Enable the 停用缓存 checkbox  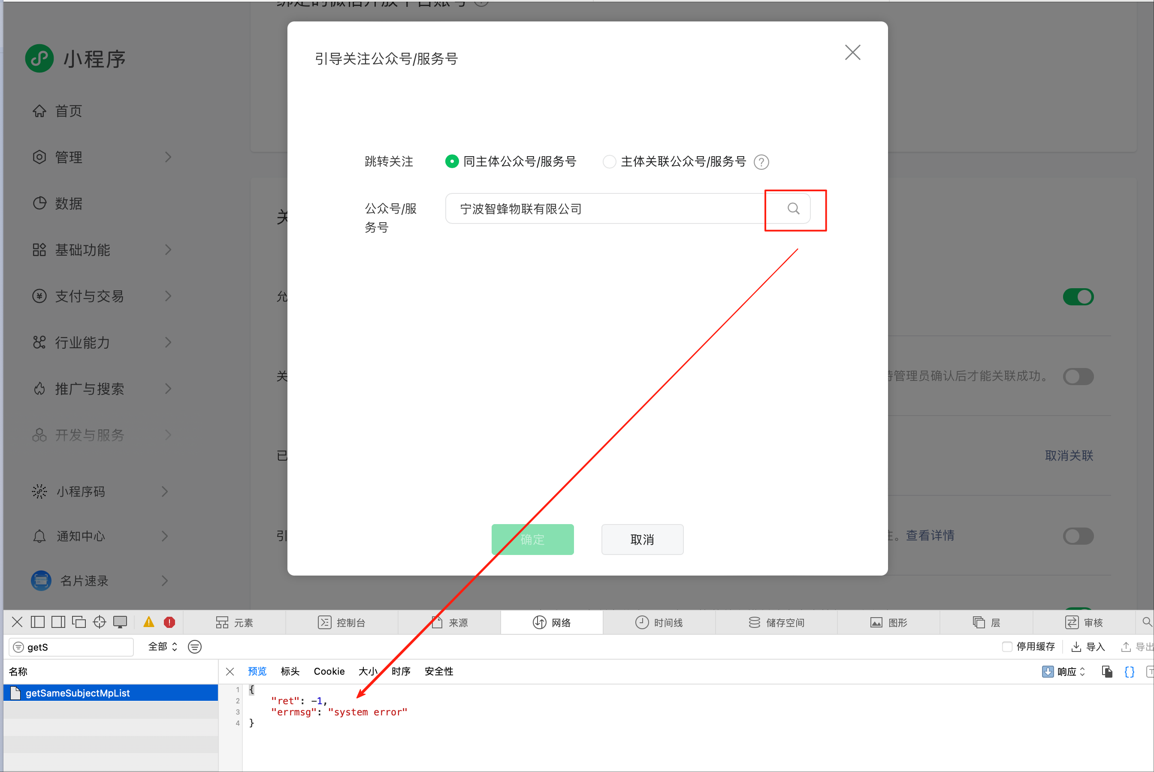pos(1007,646)
